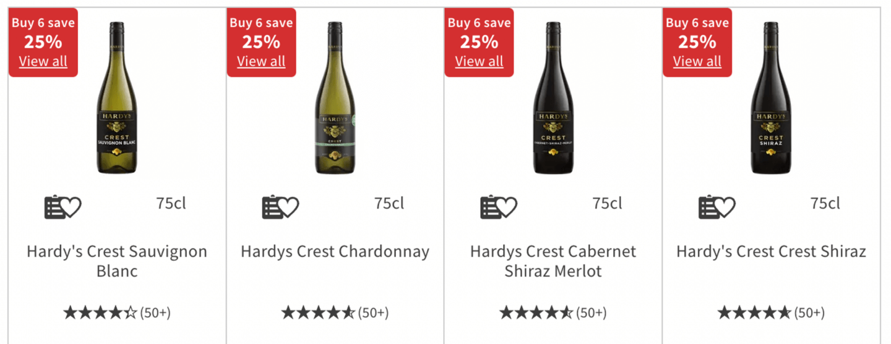Save Hardy's Crest Crest Shiraz to favourites
Image resolution: width=891 pixels, height=344 pixels.
tap(717, 207)
